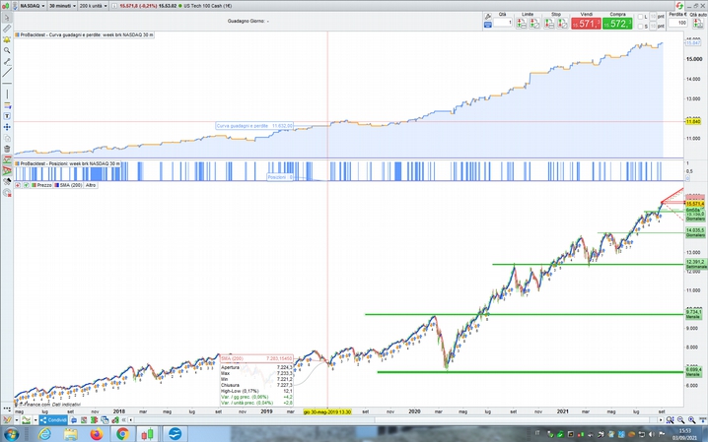The width and height of the screenshot is (708, 442).
Task: Open Google Chrome from the taskbar
Action: pos(122,434)
